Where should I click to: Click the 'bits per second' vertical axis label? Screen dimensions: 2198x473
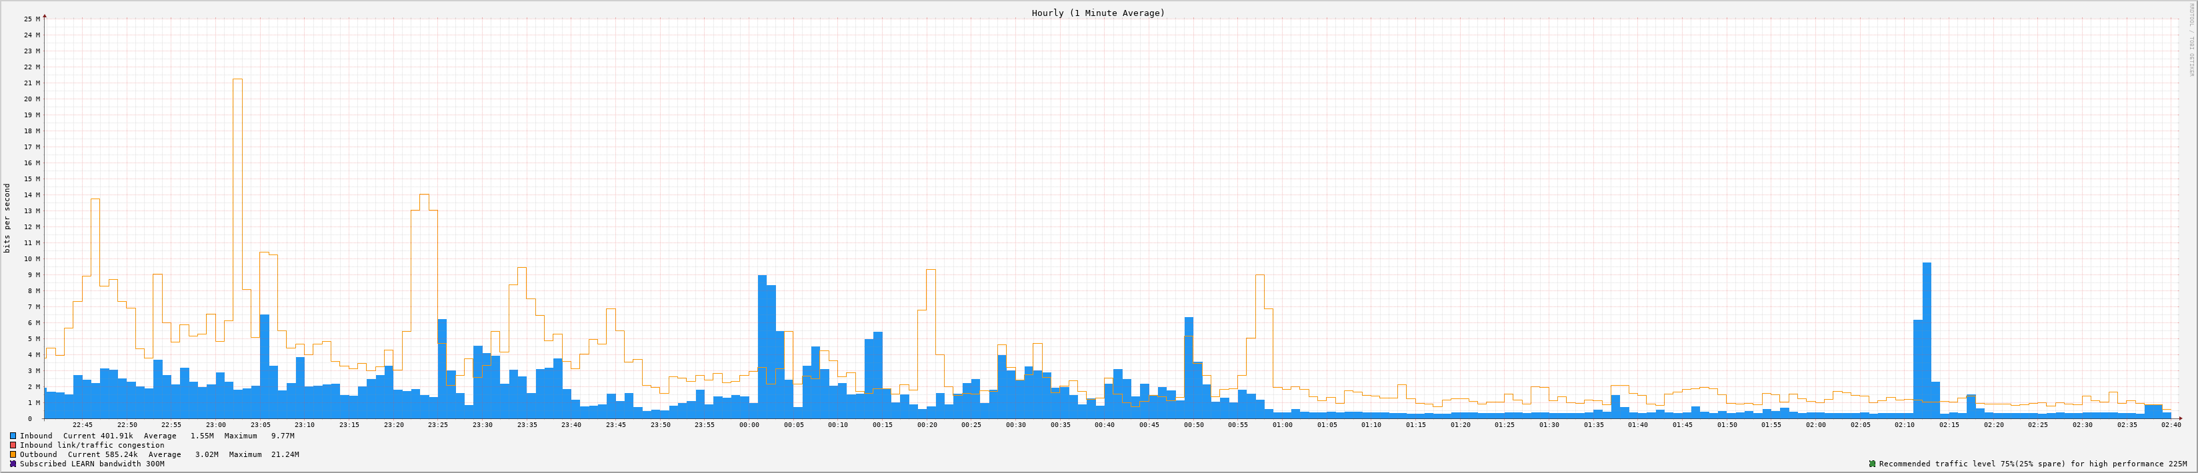point(8,218)
